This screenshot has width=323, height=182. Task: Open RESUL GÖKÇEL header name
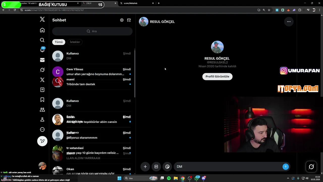[162, 22]
